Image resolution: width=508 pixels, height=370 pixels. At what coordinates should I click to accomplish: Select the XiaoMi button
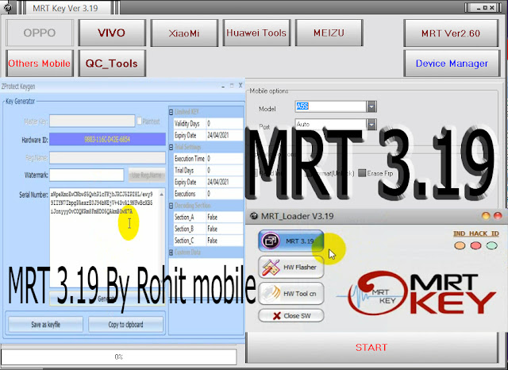point(184,33)
